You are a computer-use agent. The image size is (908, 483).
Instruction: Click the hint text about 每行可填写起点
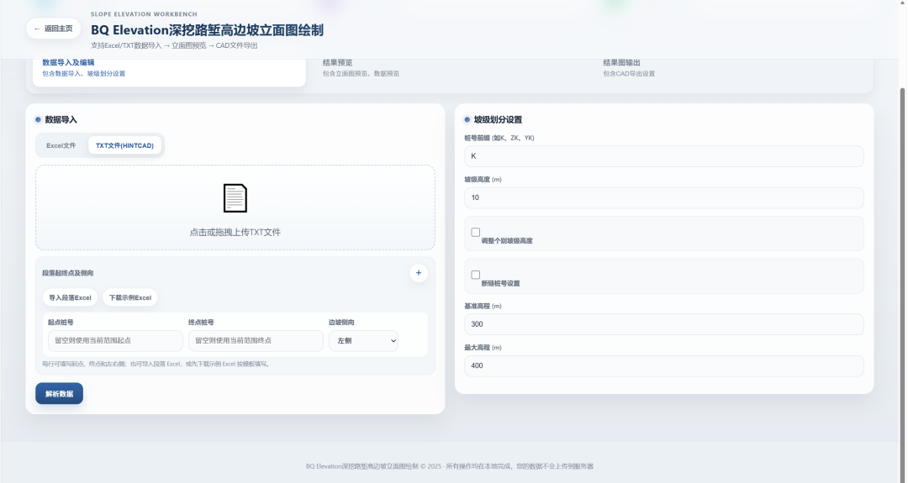click(156, 364)
